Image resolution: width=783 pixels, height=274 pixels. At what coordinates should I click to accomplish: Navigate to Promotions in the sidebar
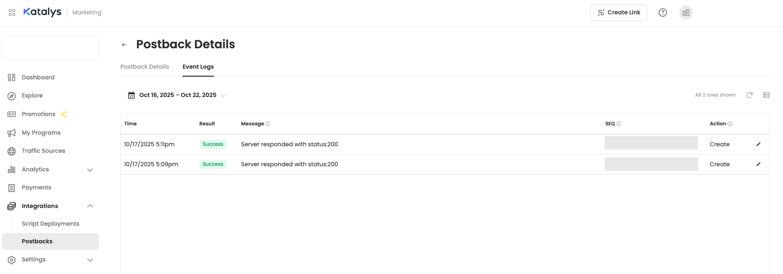click(x=38, y=114)
